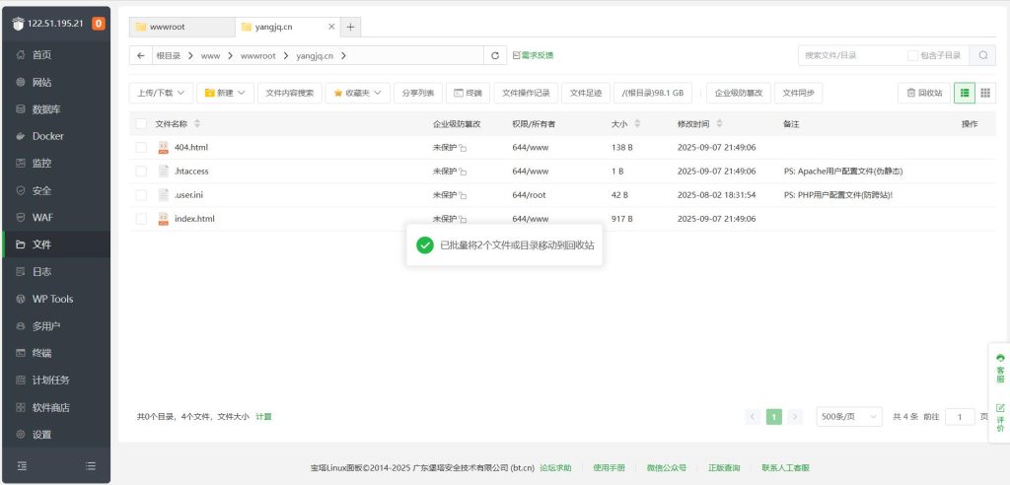
Task: Open the 回收站 button
Action: [x=924, y=93]
